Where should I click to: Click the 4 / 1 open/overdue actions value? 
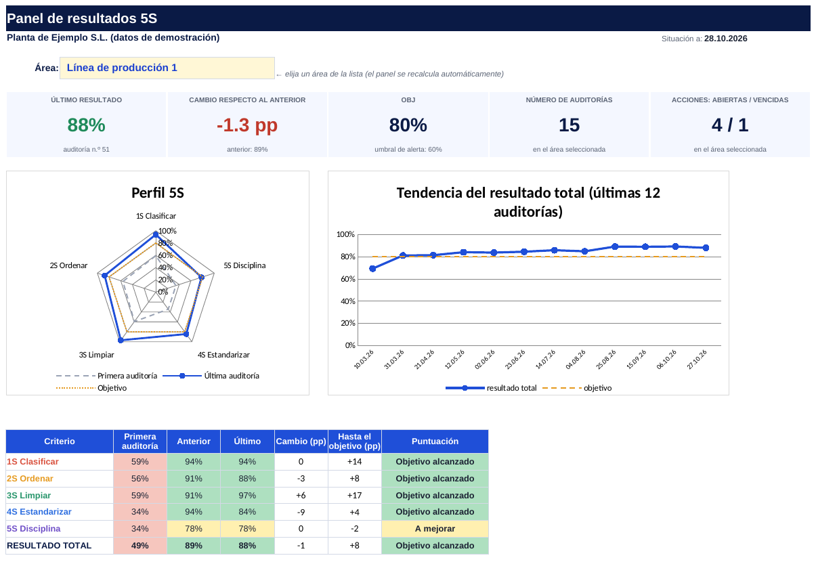point(730,125)
